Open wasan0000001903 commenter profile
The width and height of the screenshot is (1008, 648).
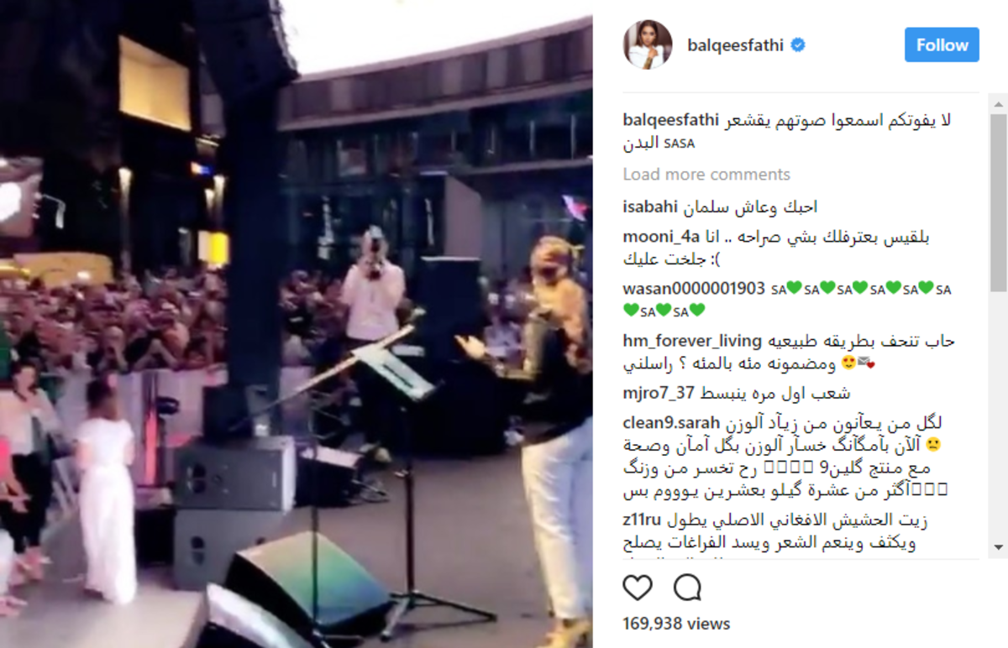pyautogui.click(x=694, y=289)
